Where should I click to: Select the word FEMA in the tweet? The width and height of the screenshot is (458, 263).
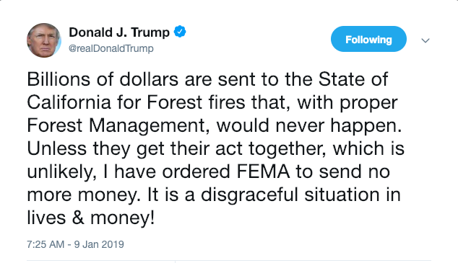(x=264, y=171)
